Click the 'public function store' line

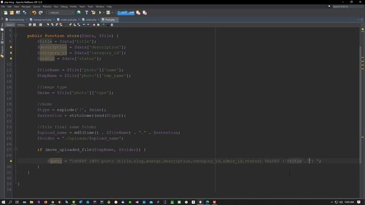click(73, 36)
